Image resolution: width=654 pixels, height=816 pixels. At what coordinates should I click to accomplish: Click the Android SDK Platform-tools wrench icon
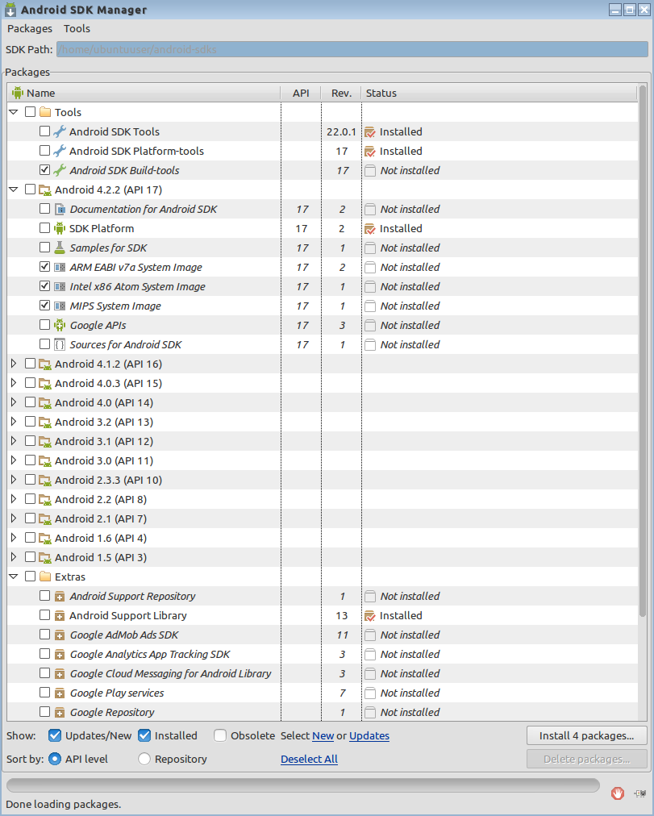[x=60, y=151]
